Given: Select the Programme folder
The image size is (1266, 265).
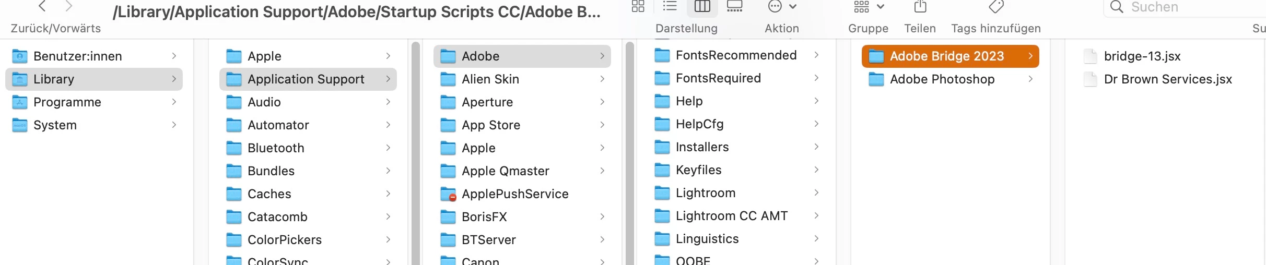Looking at the screenshot, I should (94, 102).
